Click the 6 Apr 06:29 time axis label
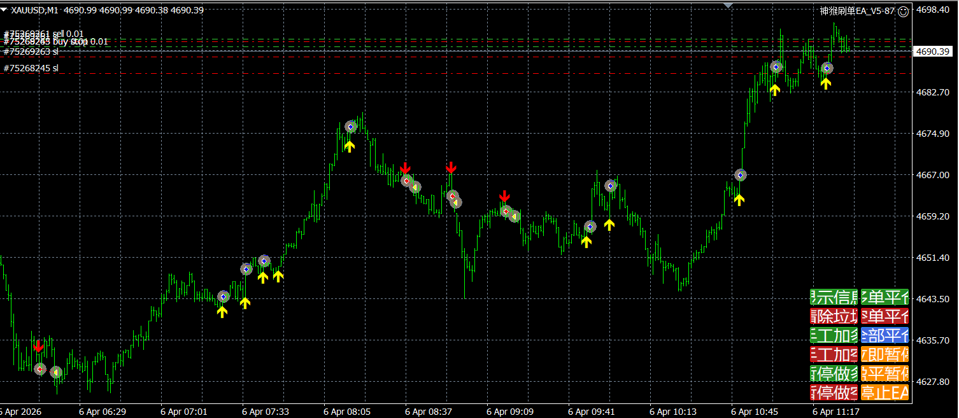 coord(101,412)
